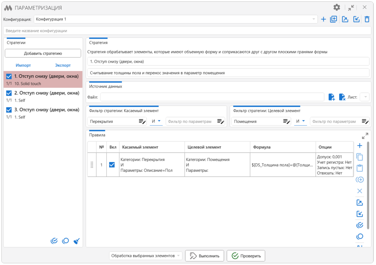Add a data source file
This screenshot has width=376, height=265.
pos(331,97)
